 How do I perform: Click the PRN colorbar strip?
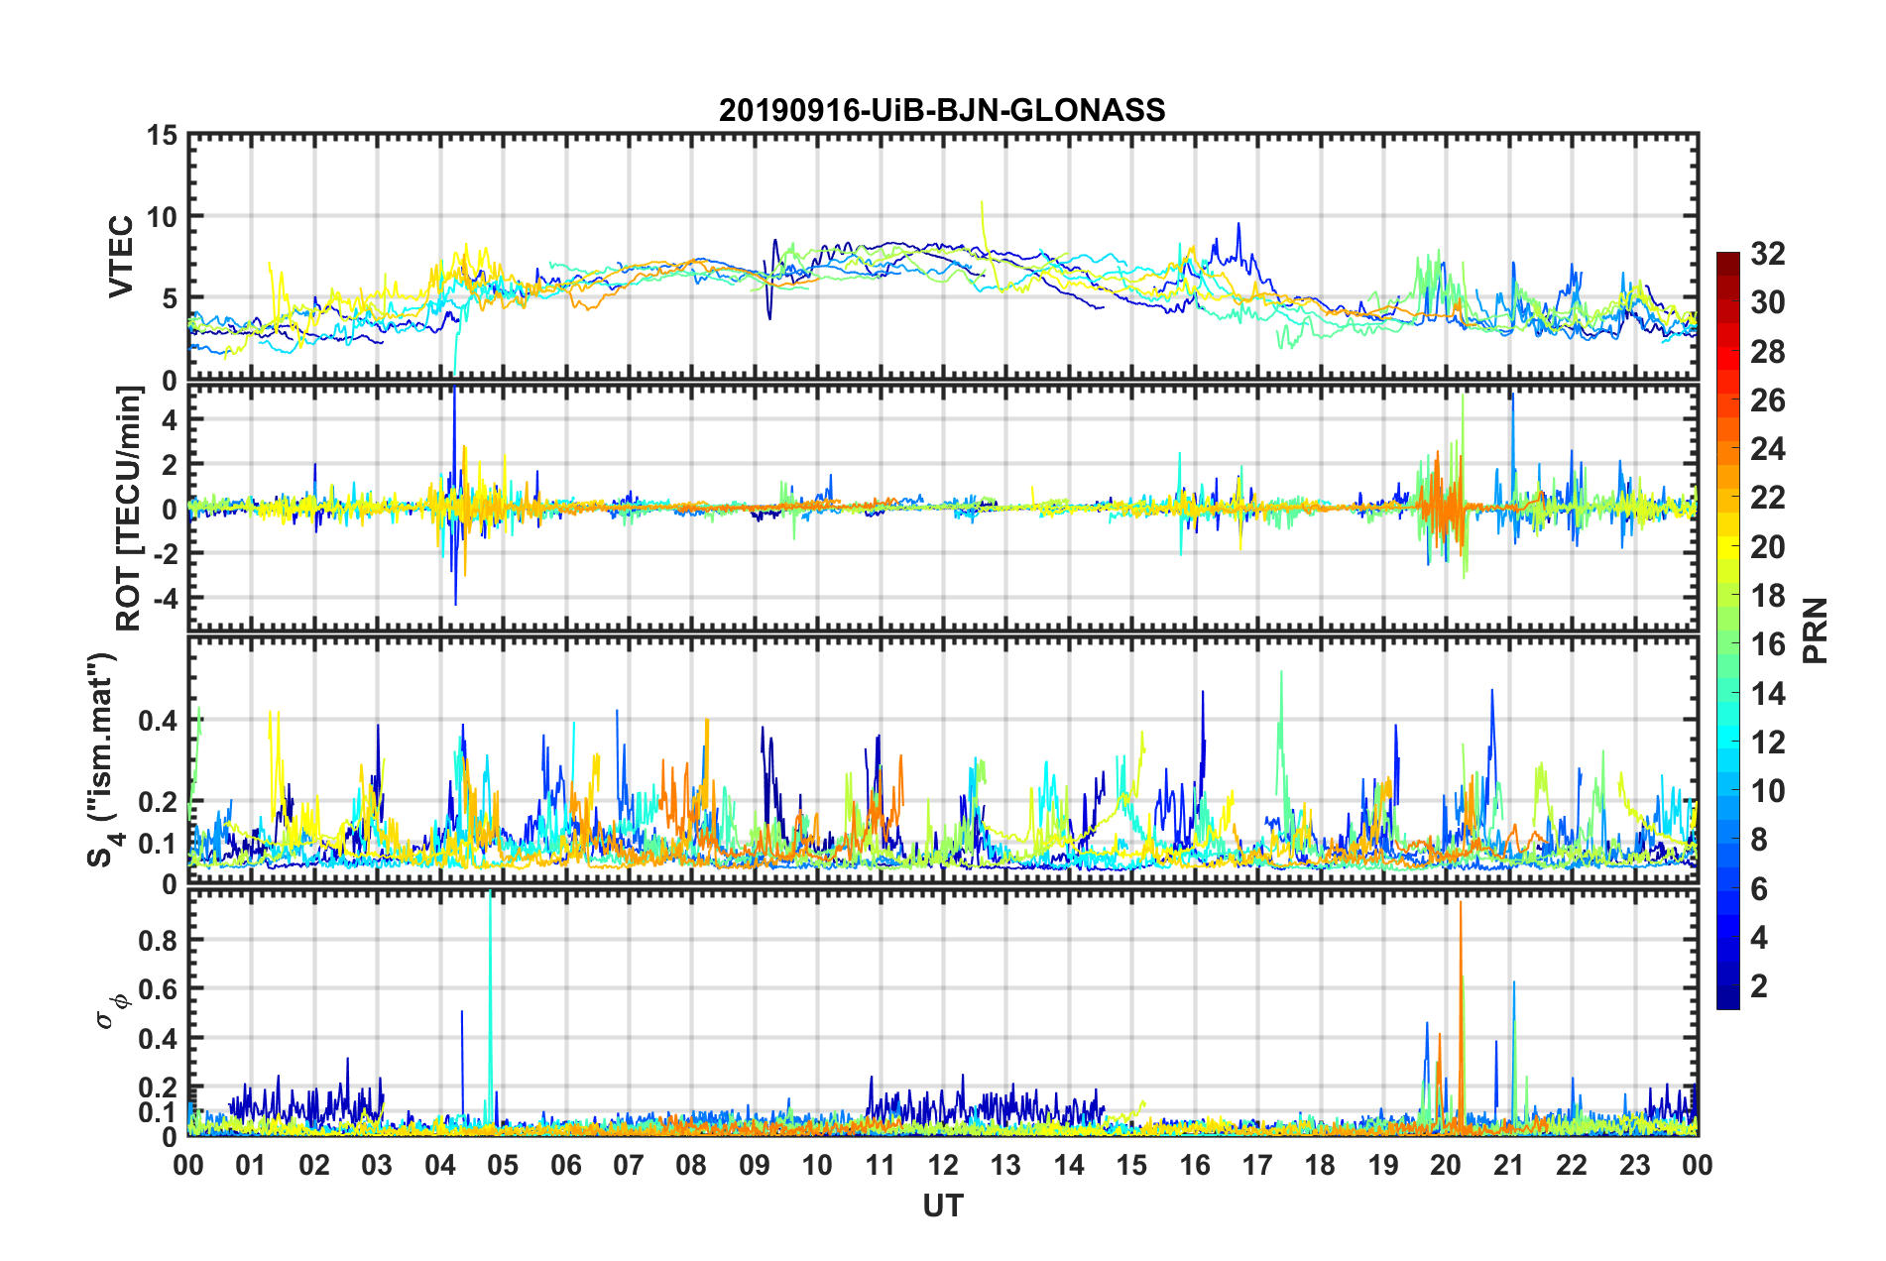1727,630
